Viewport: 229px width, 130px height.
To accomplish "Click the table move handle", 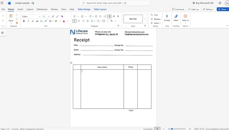I will [x=71, y=63].
